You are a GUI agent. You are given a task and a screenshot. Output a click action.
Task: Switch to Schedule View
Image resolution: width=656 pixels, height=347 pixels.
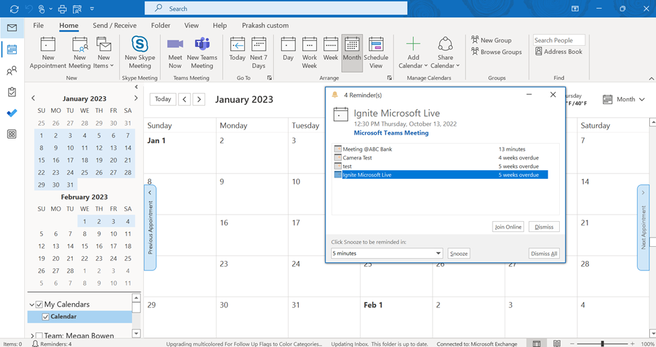375,52
